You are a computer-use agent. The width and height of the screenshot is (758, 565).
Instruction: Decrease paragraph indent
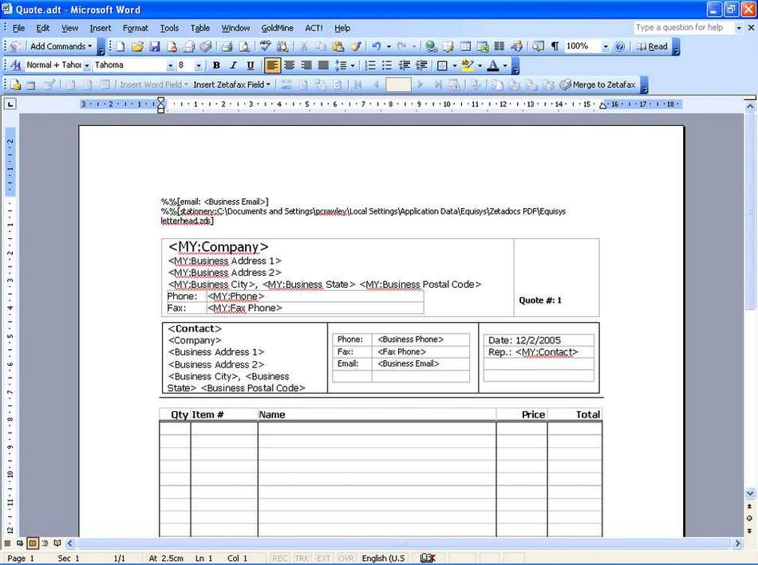(x=405, y=65)
